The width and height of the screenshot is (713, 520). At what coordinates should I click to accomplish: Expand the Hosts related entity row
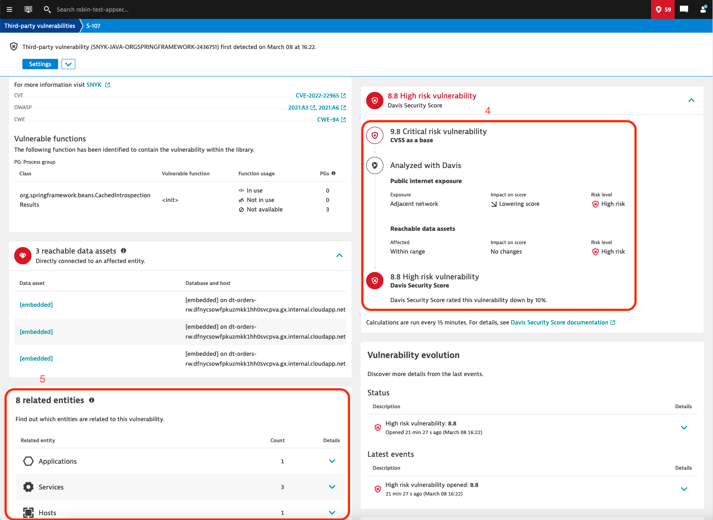click(x=332, y=512)
